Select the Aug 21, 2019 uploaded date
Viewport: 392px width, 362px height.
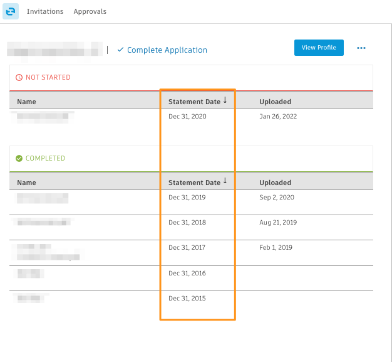click(278, 223)
